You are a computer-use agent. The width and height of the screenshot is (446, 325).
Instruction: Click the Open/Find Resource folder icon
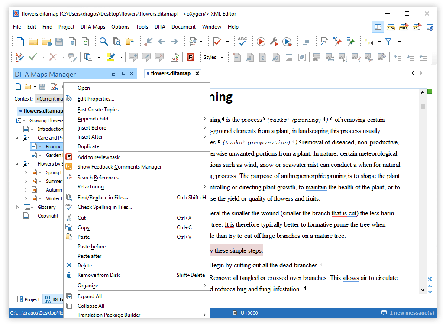130,42
